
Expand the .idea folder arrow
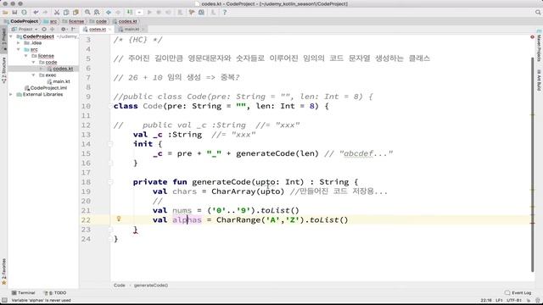pyautogui.click(x=19, y=43)
